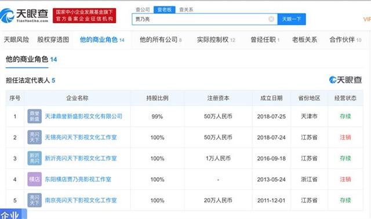Click the 99% shareholding cell
Image resolution: width=371 pixels, height=219 pixels.
coord(157,116)
